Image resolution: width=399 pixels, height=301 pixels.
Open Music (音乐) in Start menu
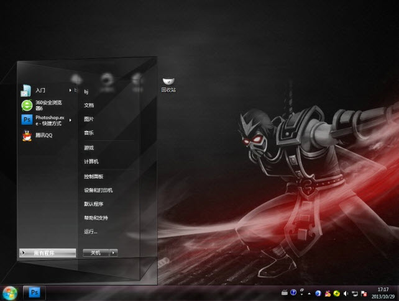click(89, 133)
